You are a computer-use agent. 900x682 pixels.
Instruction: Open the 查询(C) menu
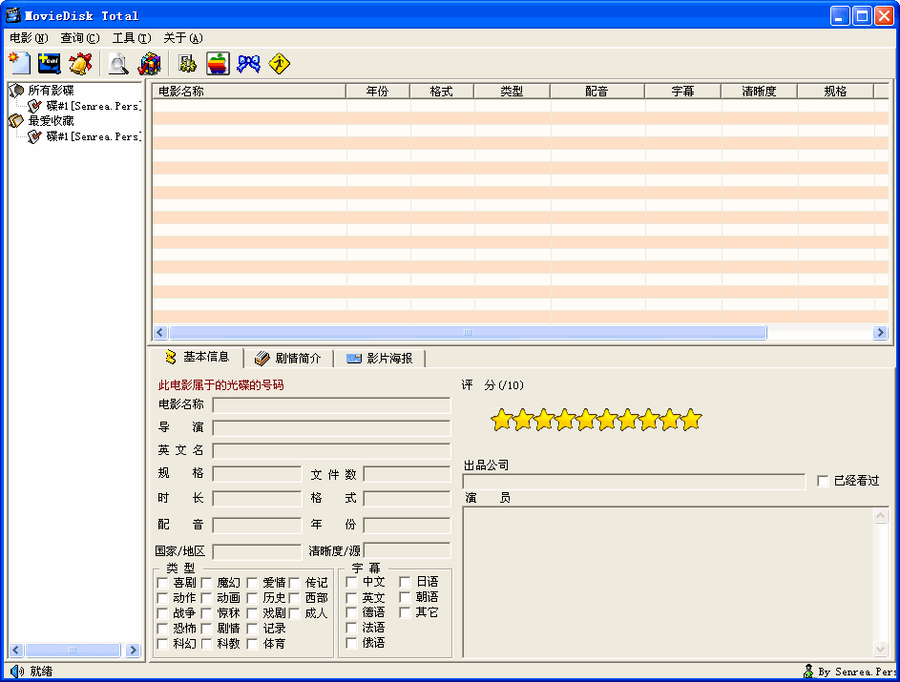click(x=80, y=38)
